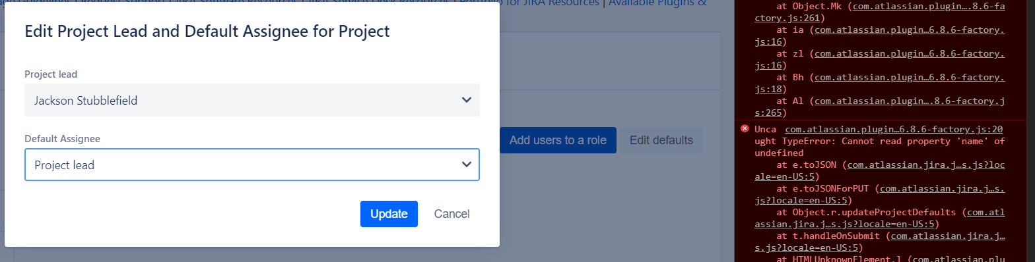Open source link for t.handleOnSubmit frame
This screenshot has width=1035, height=262.
[x=880, y=242]
